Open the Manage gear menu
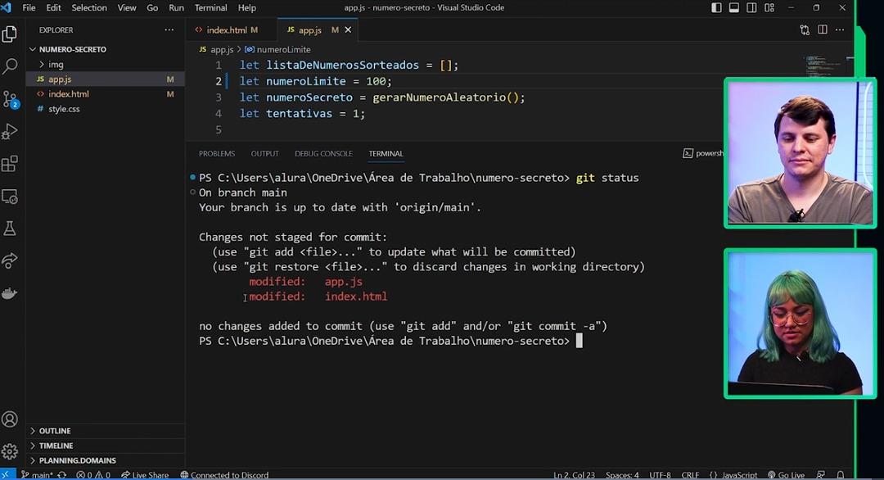This screenshot has width=884, height=480. [x=10, y=451]
